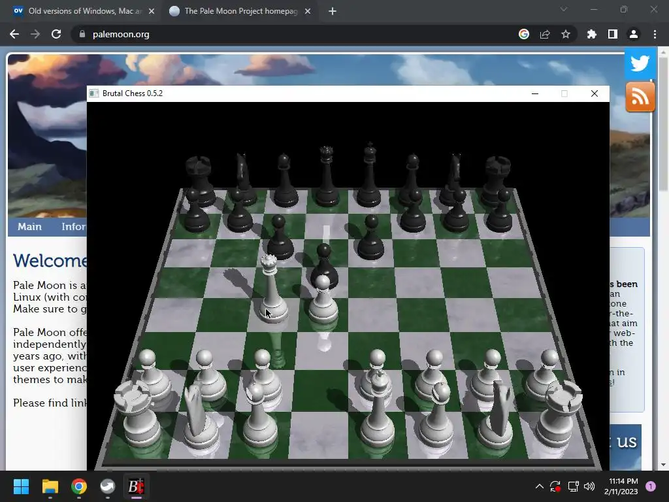Open the Information menu on Pale Moon site

click(73, 227)
